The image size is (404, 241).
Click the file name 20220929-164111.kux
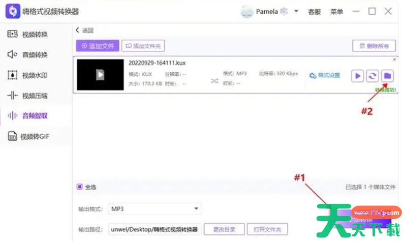[157, 63]
